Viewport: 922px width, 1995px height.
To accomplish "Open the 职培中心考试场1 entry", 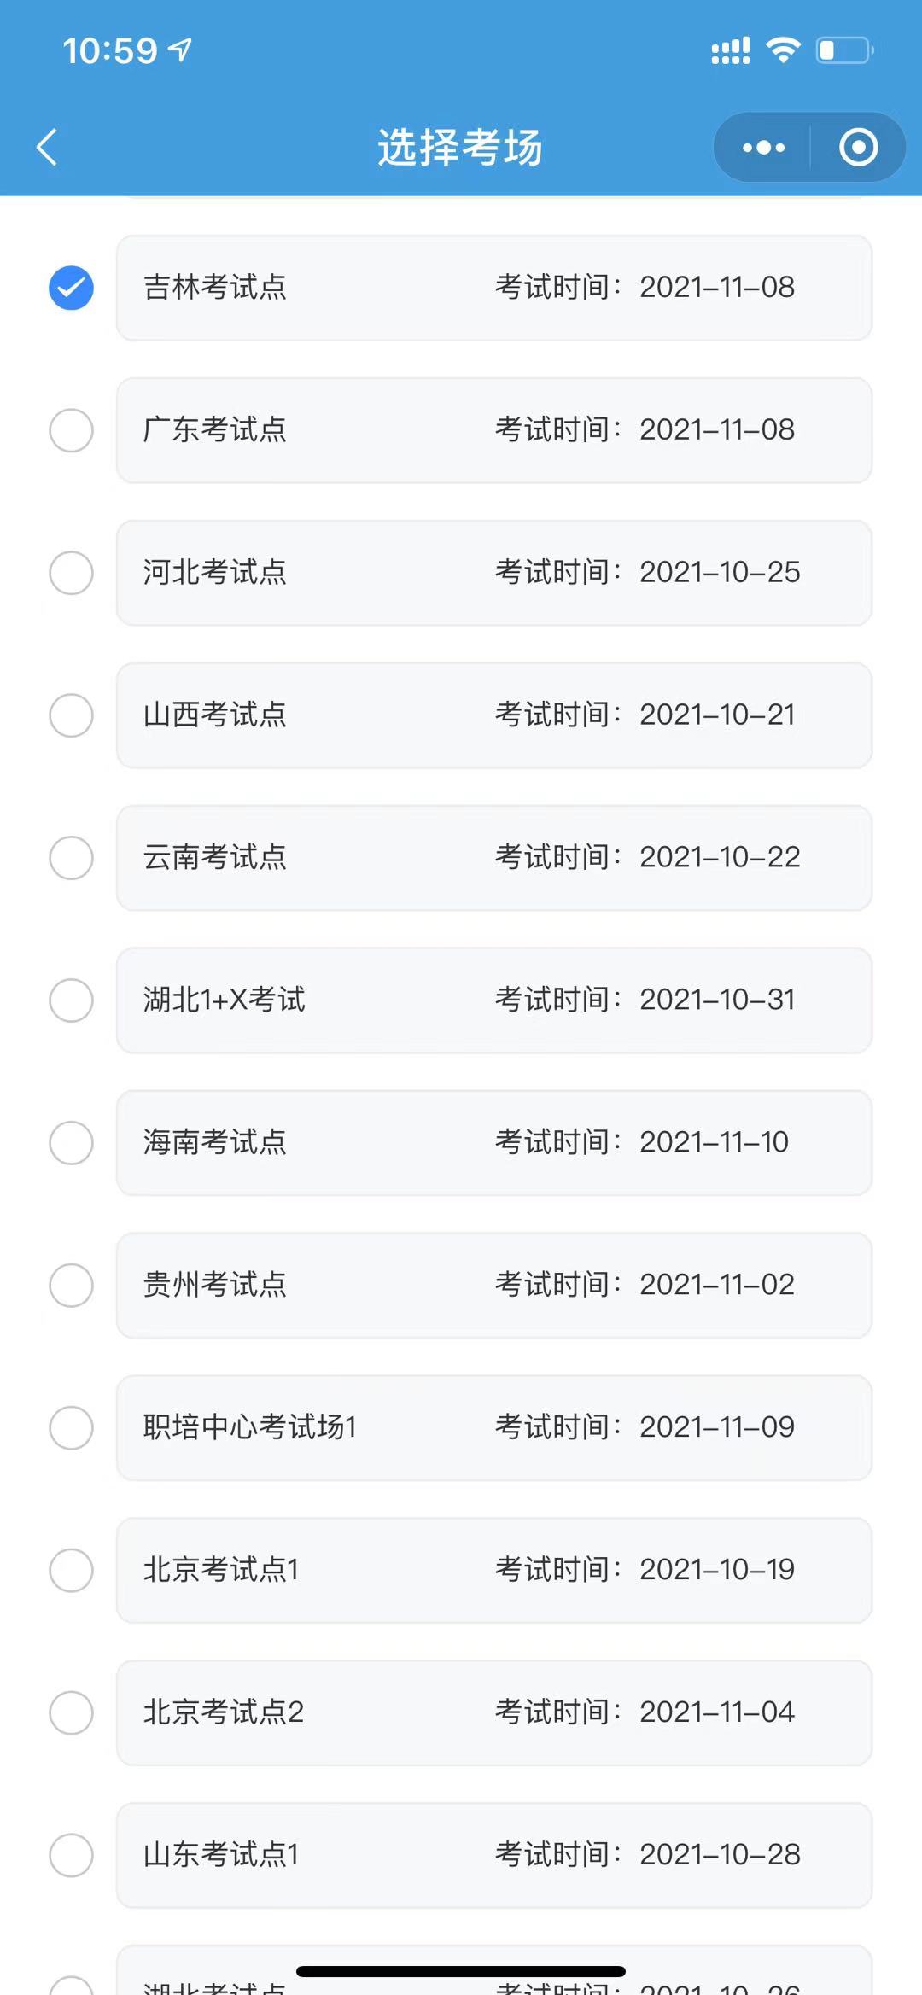I will point(493,1427).
